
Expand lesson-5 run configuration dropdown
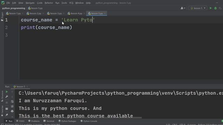pyautogui.click(x=198, y=8)
